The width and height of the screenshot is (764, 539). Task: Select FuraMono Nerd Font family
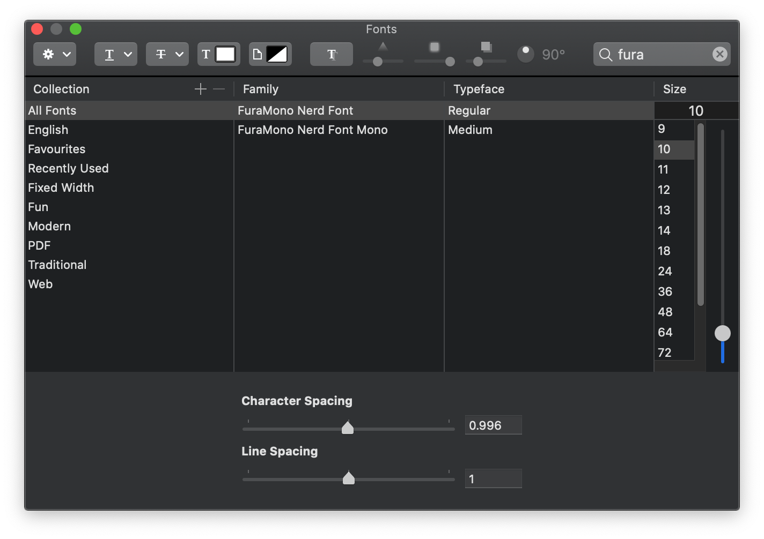point(339,110)
